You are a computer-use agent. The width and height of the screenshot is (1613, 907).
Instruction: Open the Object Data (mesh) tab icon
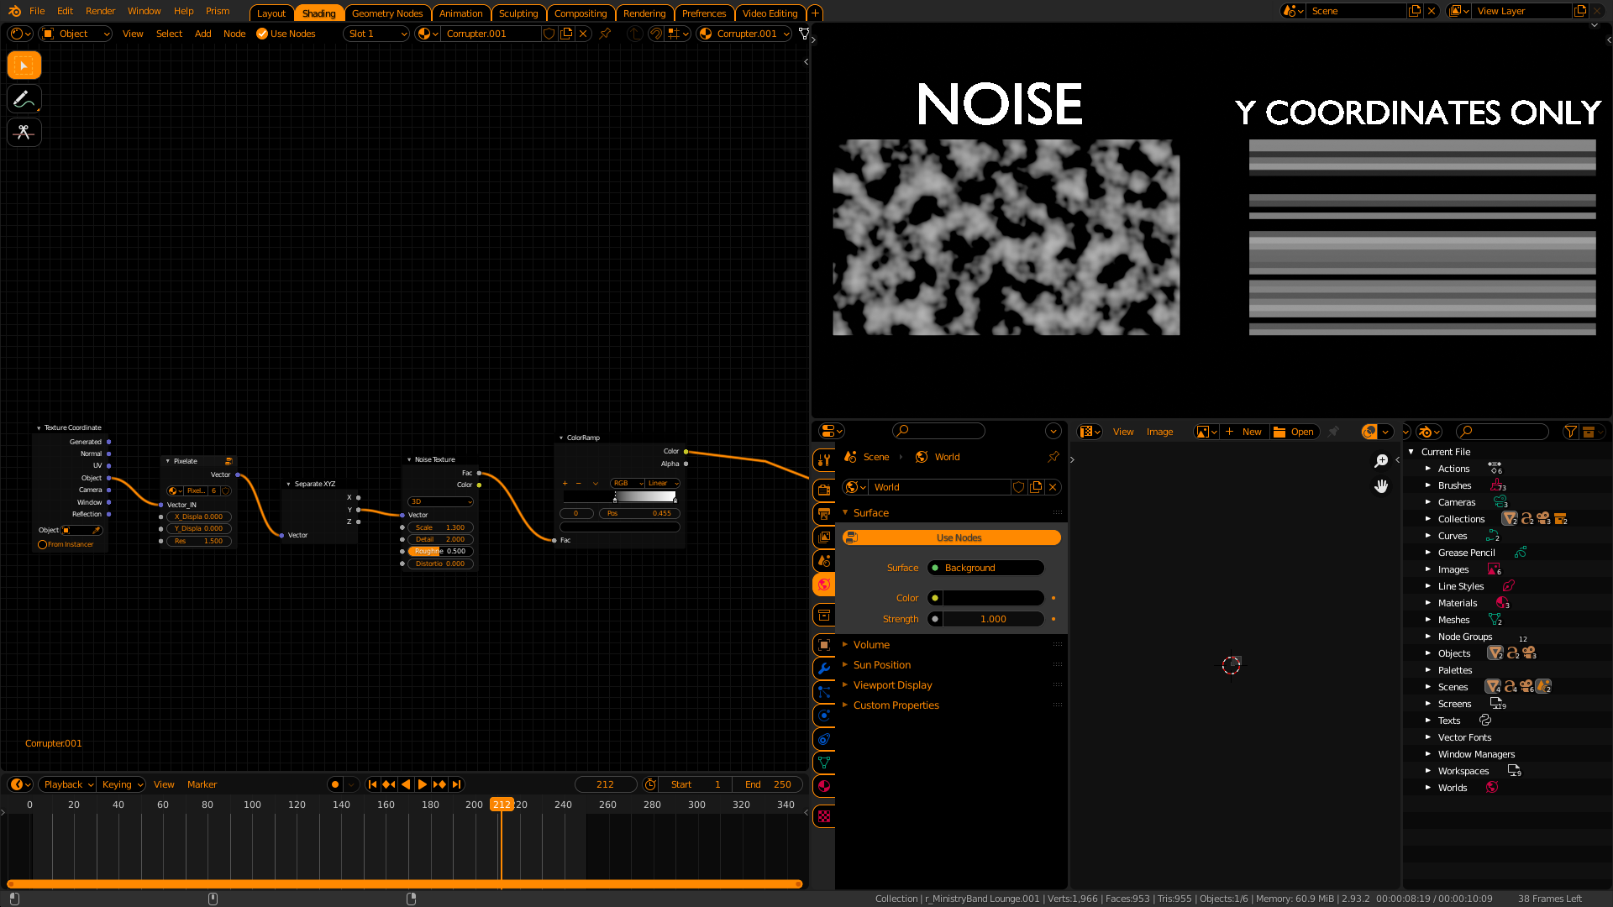[x=824, y=763]
